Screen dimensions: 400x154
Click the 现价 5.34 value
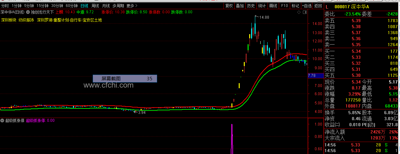tap(356, 82)
